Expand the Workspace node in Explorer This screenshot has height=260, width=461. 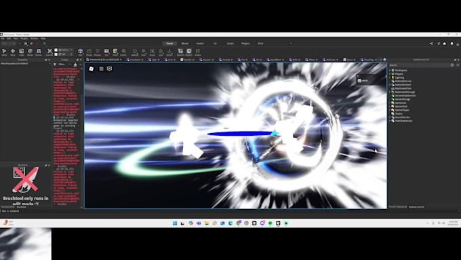tap(390, 71)
